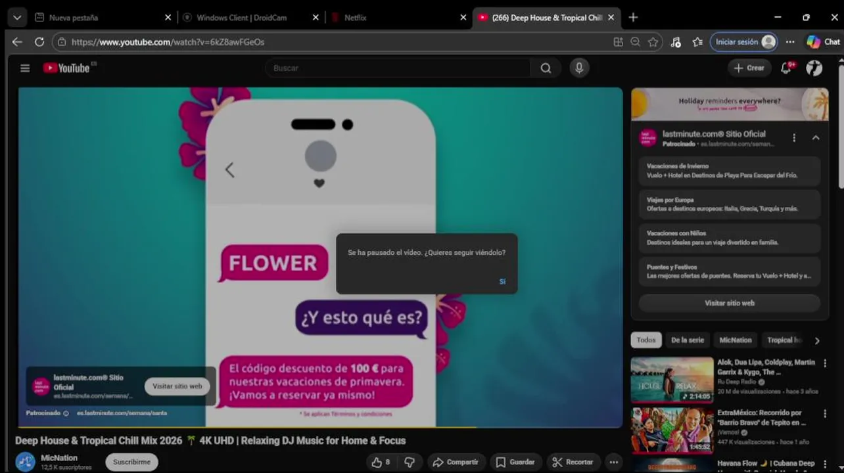This screenshot has height=473, width=844.
Task: Click the Holiday reminders banner image
Action: pyautogui.click(x=730, y=104)
